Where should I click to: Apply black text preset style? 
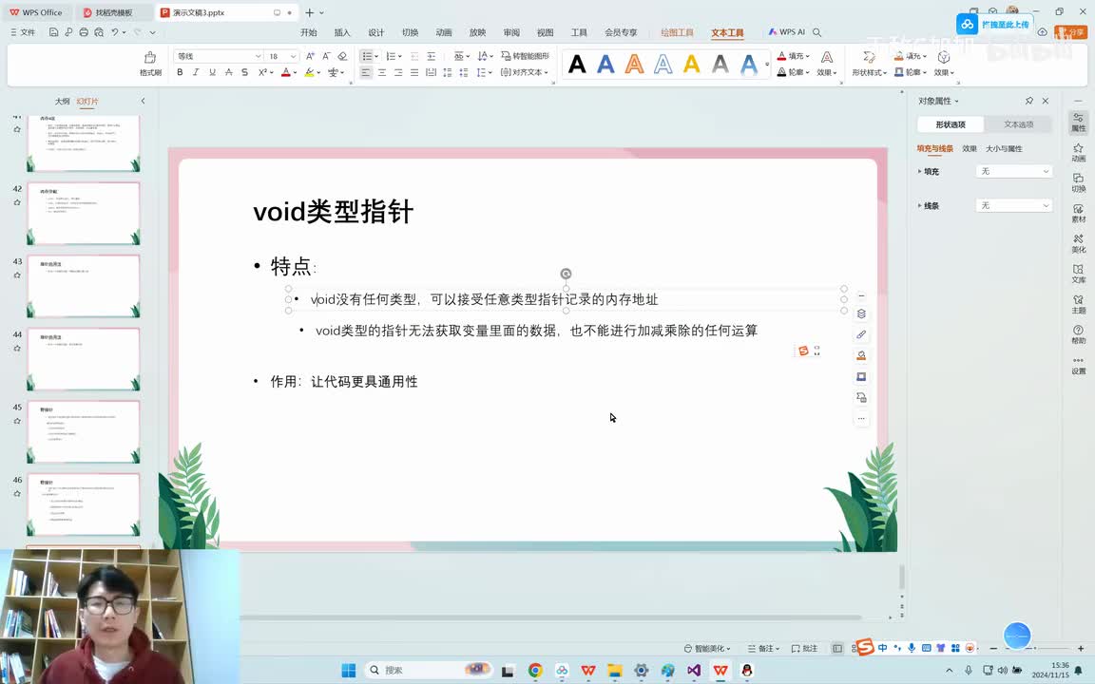click(577, 65)
